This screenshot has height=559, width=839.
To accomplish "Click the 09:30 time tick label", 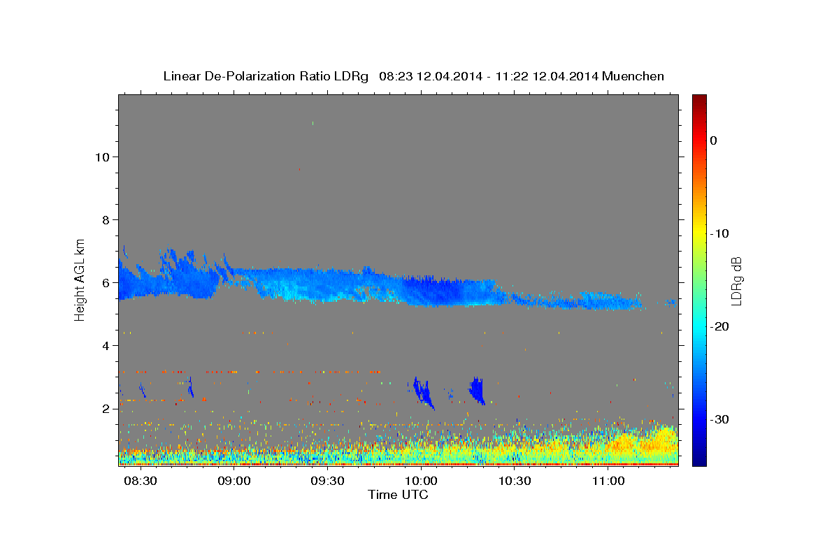I will (x=328, y=481).
